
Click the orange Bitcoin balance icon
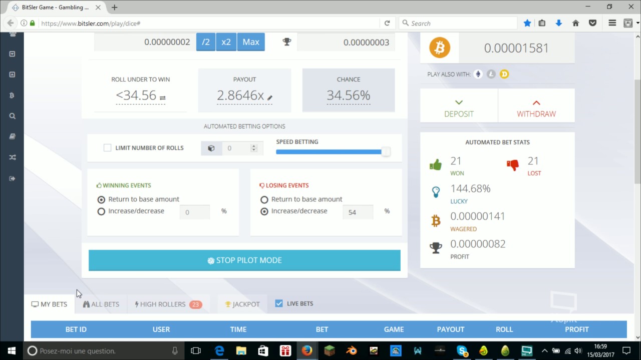click(440, 48)
